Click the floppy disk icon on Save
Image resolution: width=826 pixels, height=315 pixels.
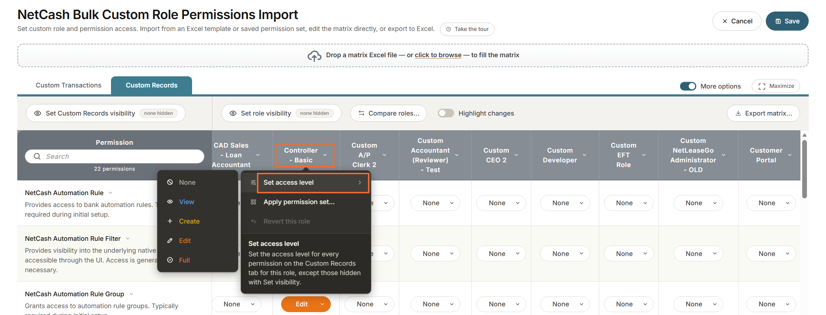click(778, 21)
